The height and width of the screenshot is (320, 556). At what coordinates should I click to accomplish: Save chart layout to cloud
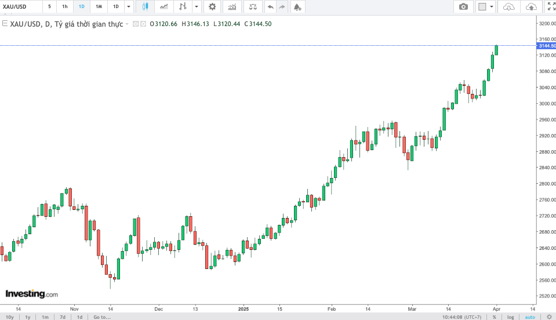(x=531, y=7)
